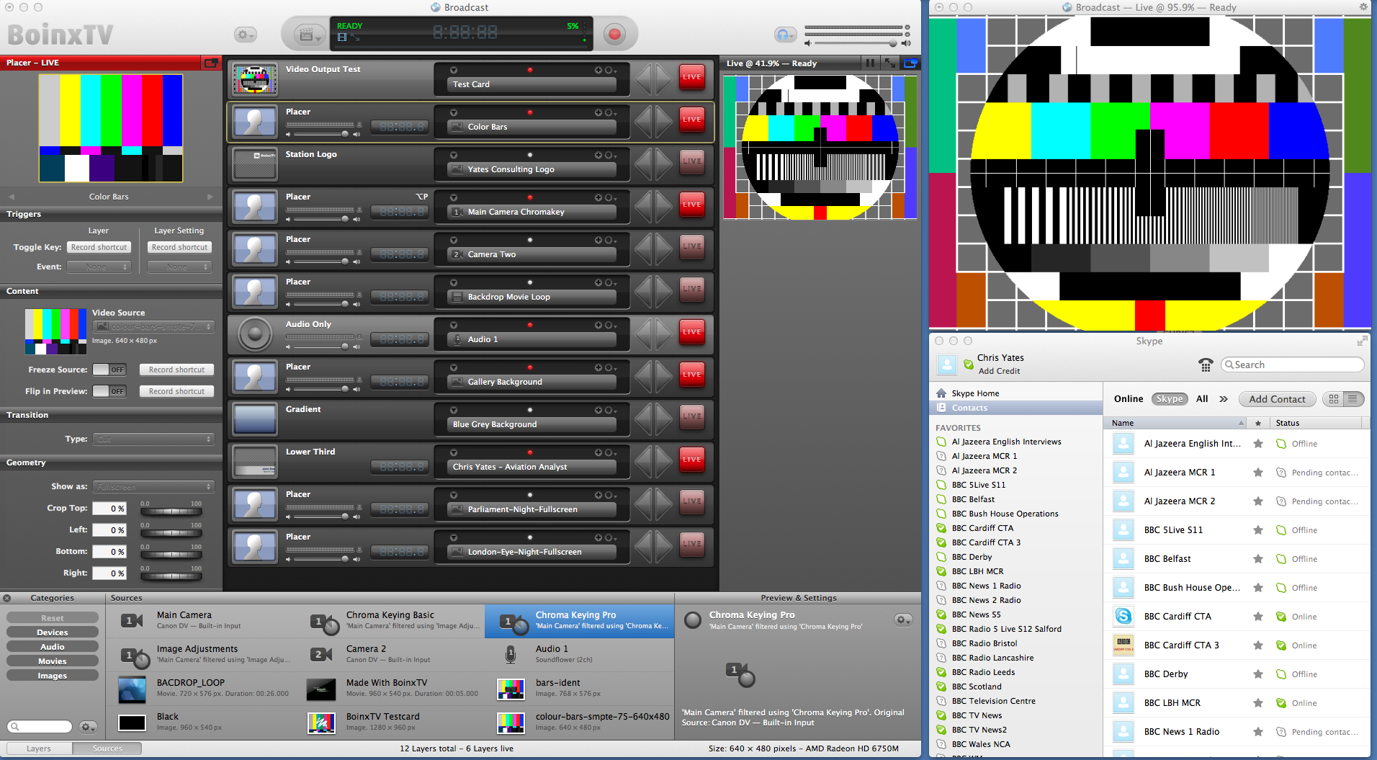The height and width of the screenshot is (760, 1377).
Task: Click previous source arrow beside Color Bars label
Action: (12, 197)
